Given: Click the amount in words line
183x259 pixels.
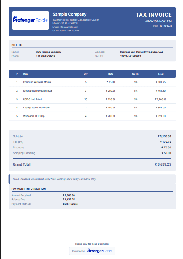Looking at the screenshot, I should tap(54, 179).
